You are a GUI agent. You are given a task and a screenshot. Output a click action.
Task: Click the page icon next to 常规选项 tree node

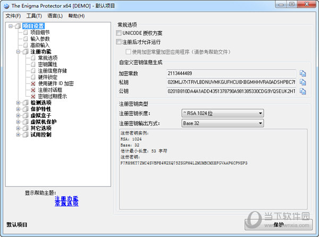click(x=33, y=58)
